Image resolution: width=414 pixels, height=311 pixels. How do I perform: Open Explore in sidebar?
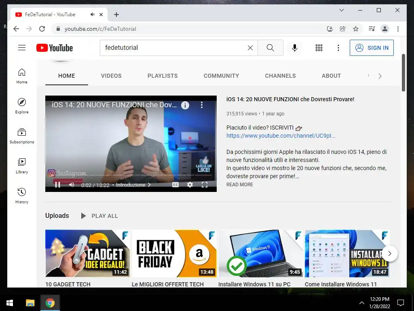coord(22,106)
